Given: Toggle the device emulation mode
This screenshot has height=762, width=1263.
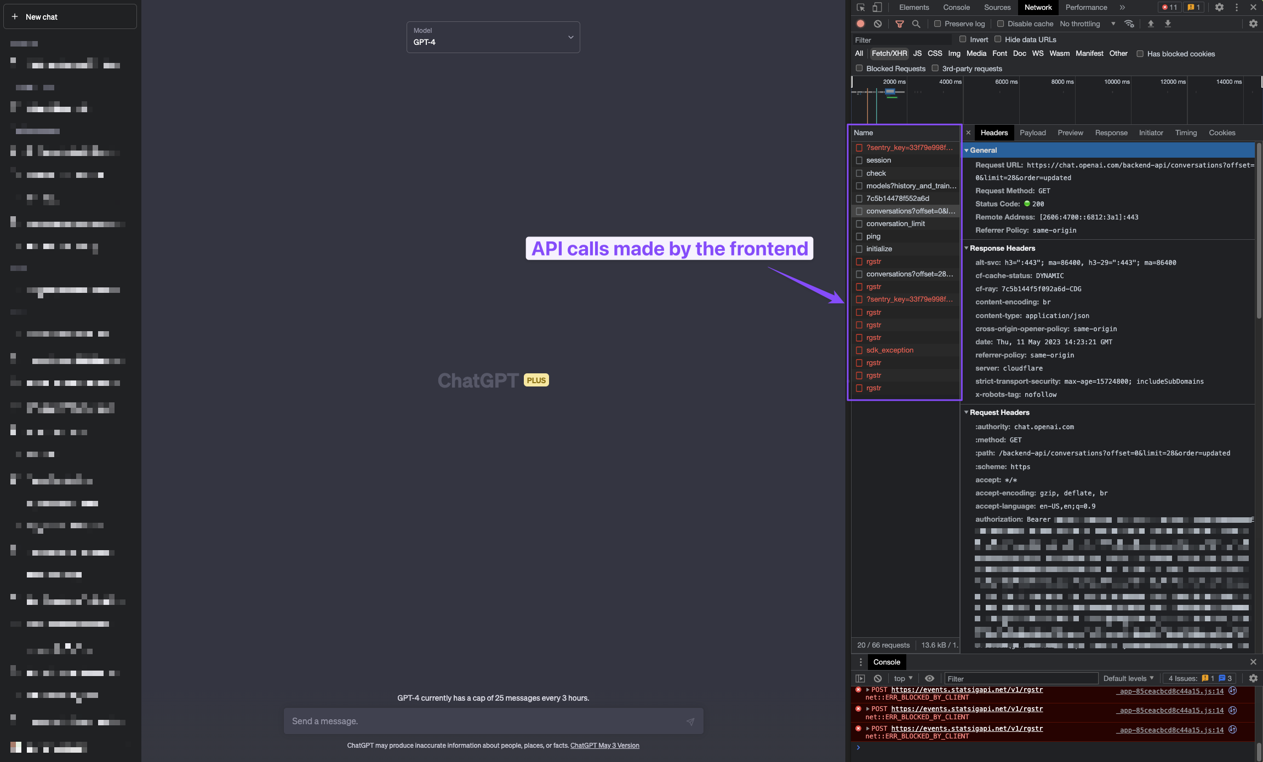Looking at the screenshot, I should 877,7.
